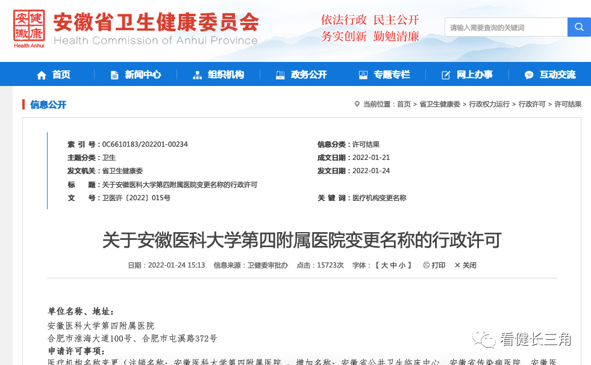The image size is (591, 365).
Task: Open the 互动交流 navigation item
Action: click(x=557, y=75)
